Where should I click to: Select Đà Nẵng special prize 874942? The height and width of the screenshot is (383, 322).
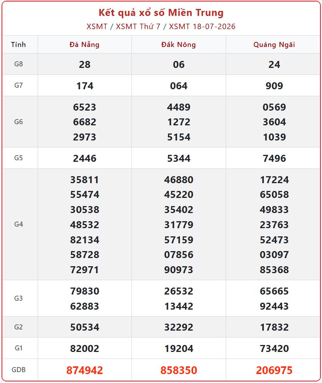coord(85,370)
